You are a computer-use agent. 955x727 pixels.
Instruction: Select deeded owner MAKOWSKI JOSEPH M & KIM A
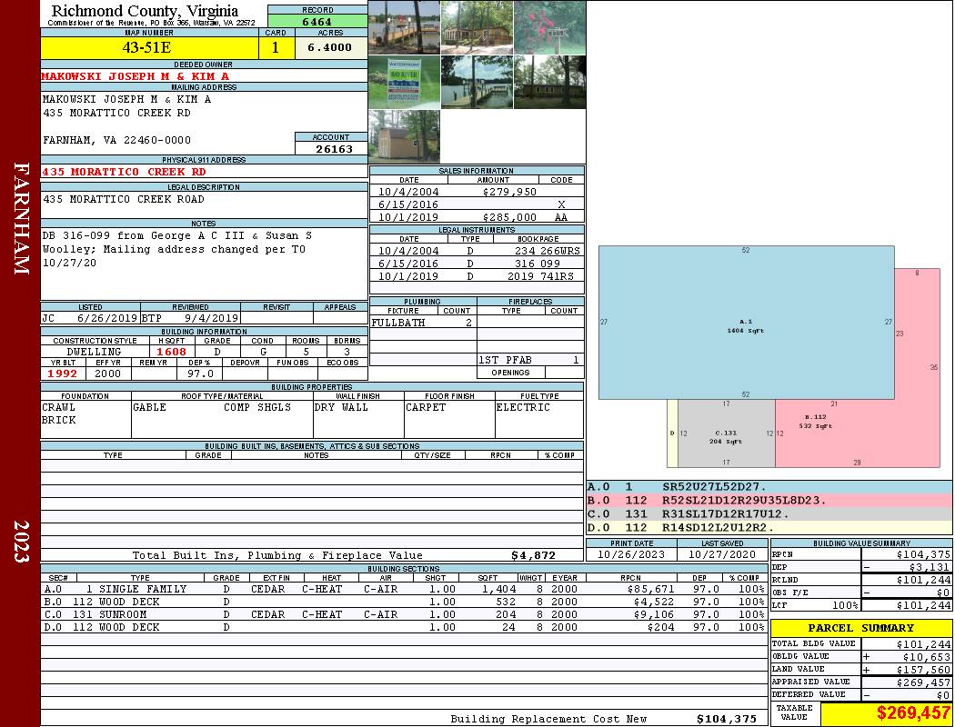pos(135,76)
